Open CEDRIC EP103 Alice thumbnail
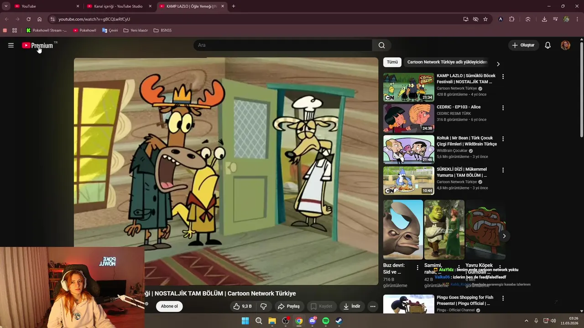This screenshot has width=584, height=328. (x=409, y=118)
